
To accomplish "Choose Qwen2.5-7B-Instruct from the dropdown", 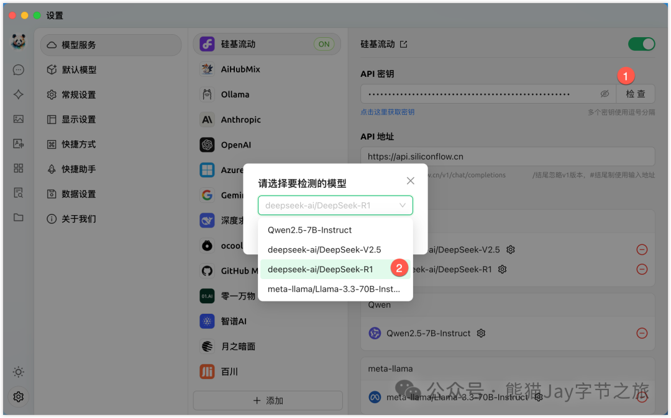I will [335, 230].
